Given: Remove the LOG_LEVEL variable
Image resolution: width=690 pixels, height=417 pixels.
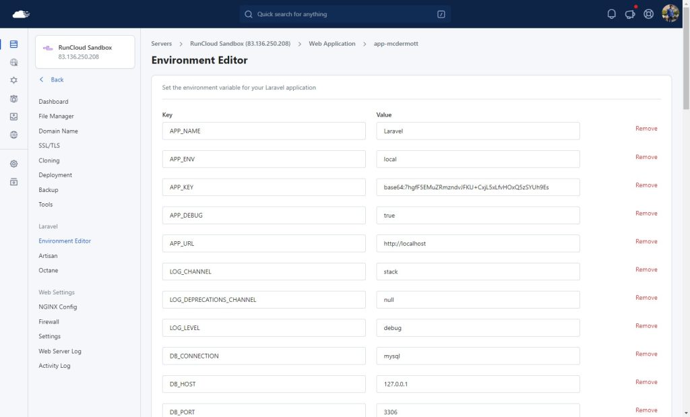Looking at the screenshot, I should click(646, 326).
